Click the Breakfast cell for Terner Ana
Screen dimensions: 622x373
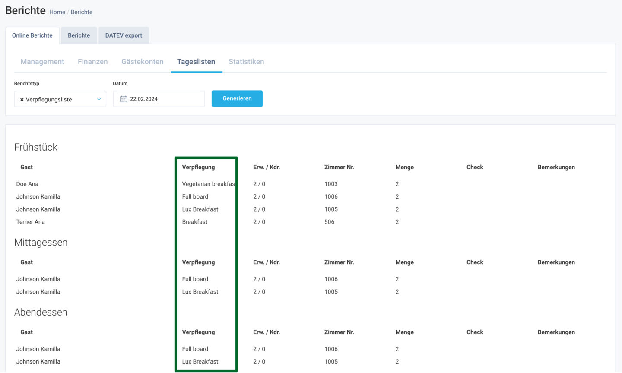195,222
